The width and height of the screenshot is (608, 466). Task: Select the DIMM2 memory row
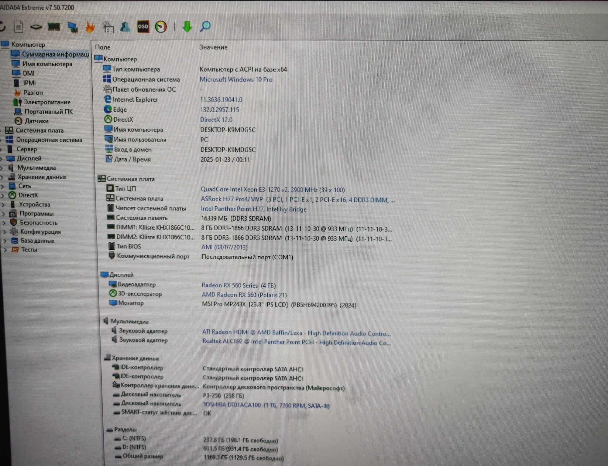tap(250, 238)
